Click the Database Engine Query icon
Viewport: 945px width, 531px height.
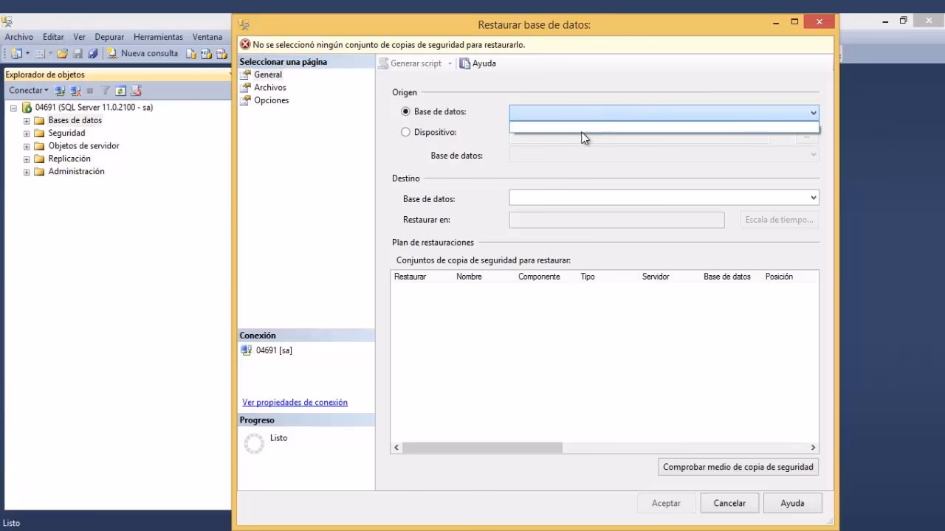191,53
